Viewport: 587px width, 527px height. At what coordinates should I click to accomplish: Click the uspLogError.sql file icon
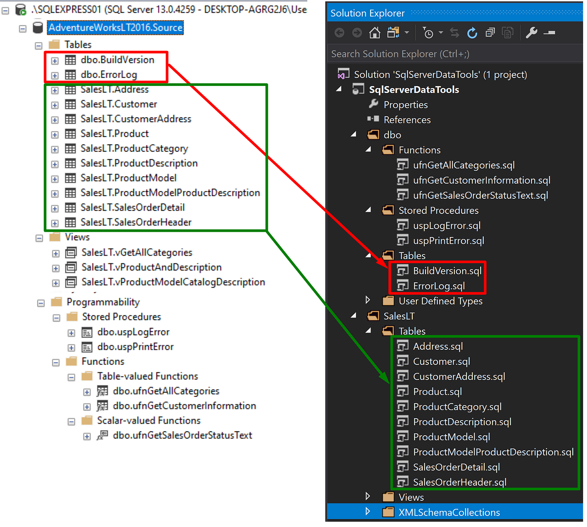402,225
